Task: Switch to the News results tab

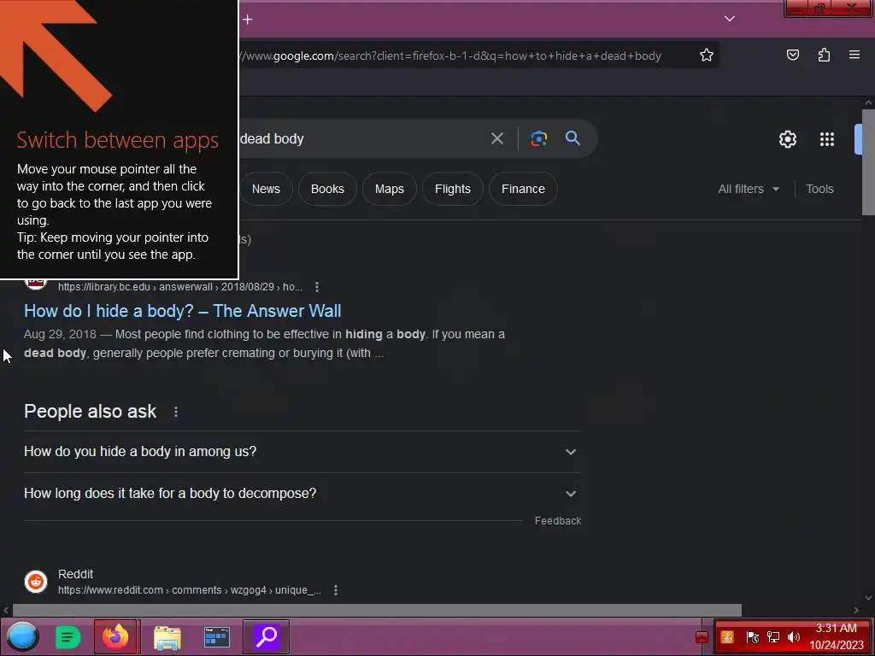Action: pos(266,189)
